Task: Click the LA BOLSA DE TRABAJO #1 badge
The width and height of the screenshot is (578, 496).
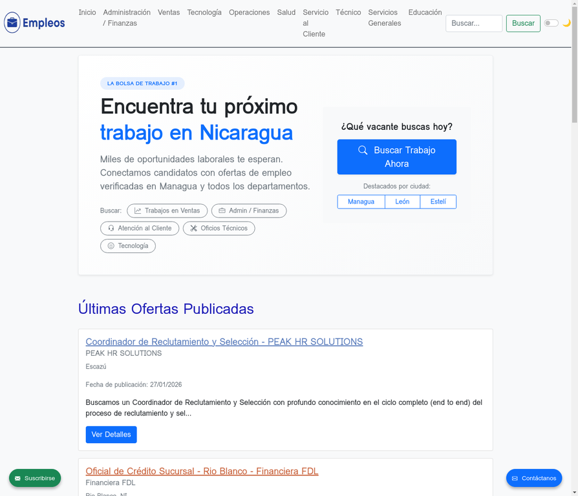Action: click(142, 83)
